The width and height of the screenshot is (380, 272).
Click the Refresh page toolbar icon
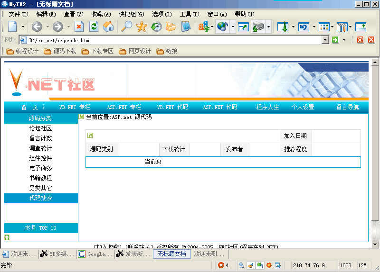pos(94,27)
